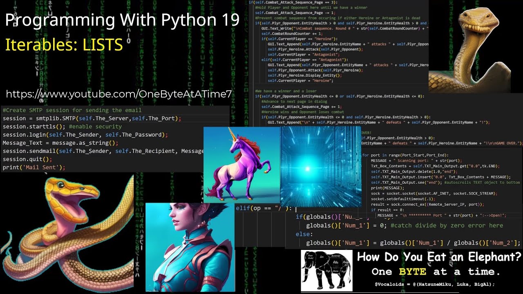
Task: Click 'self.CurrentPlayer = "Heroine";' line
Action: [301, 81]
